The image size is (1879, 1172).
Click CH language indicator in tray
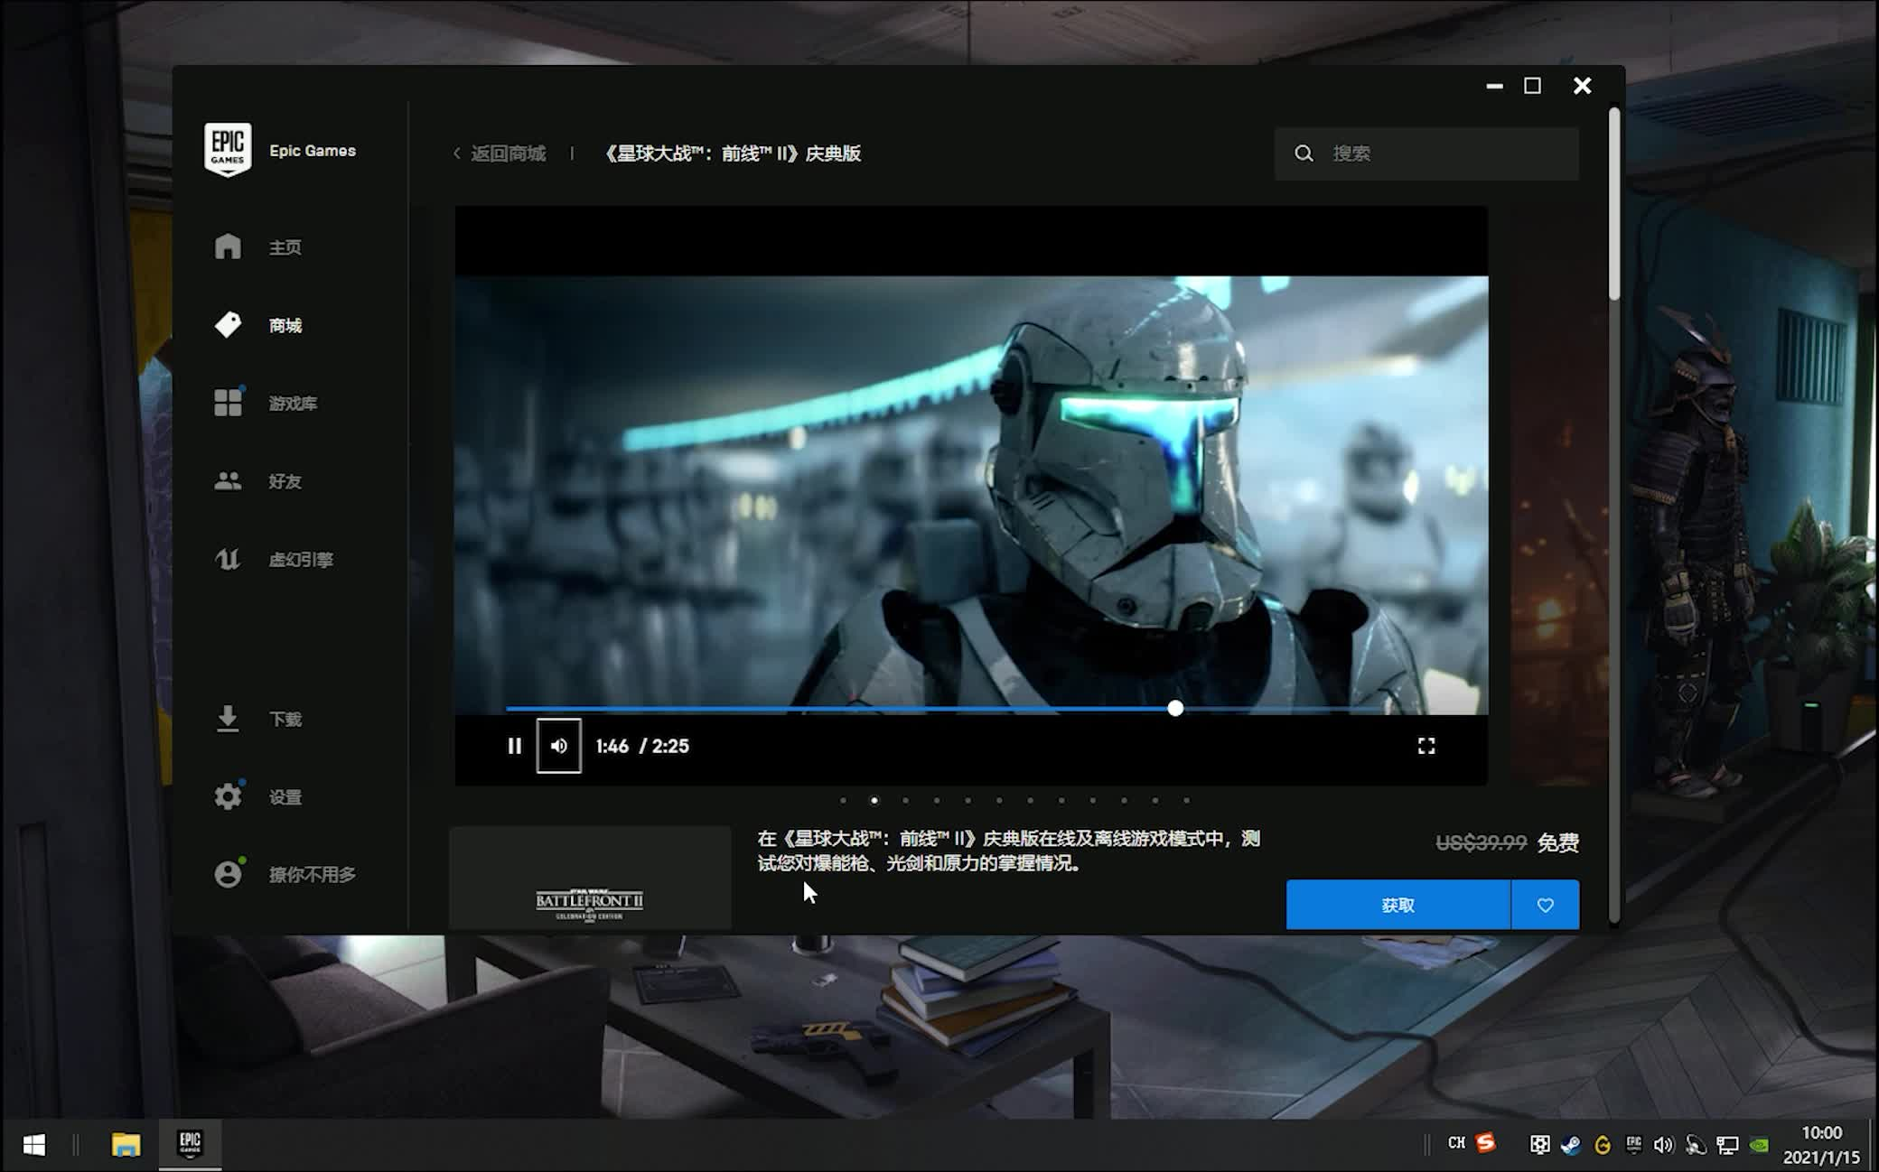pyautogui.click(x=1456, y=1143)
